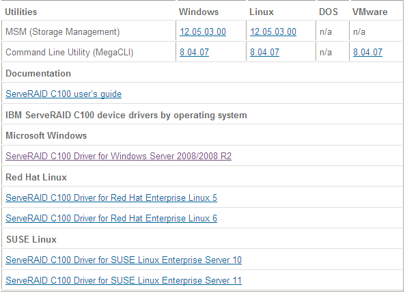Click the IBM ServeRAID C100 device drivers heading

[126, 115]
